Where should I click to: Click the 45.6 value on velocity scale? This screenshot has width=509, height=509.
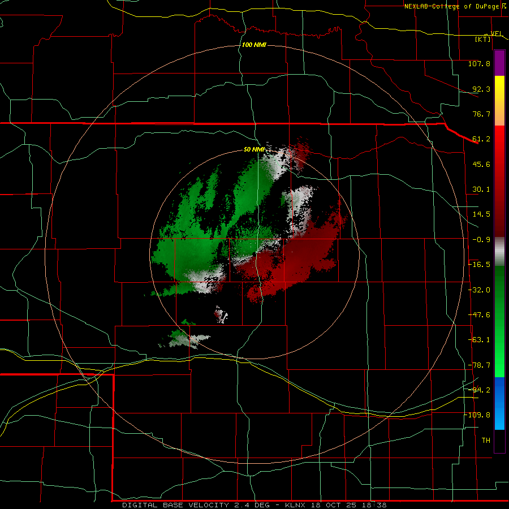(x=481, y=164)
